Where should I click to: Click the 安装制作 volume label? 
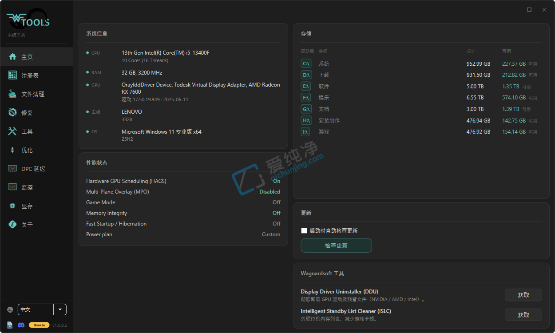(329, 121)
